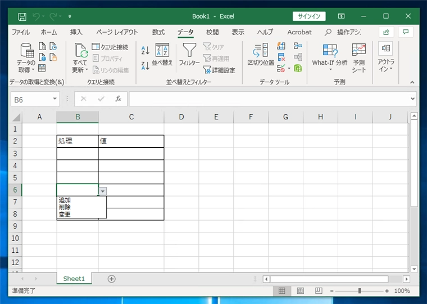Open the B6 cell validation dropdown arrow

(x=103, y=191)
